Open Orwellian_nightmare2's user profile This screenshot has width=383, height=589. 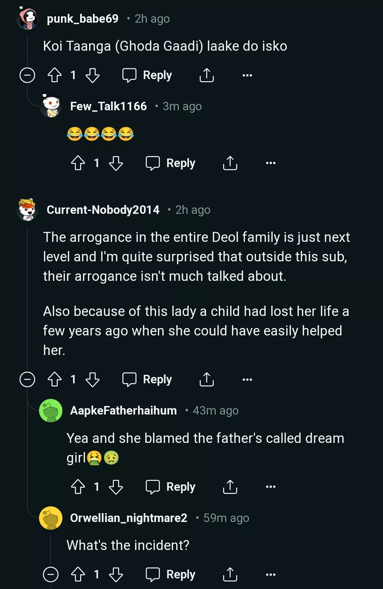tap(128, 518)
